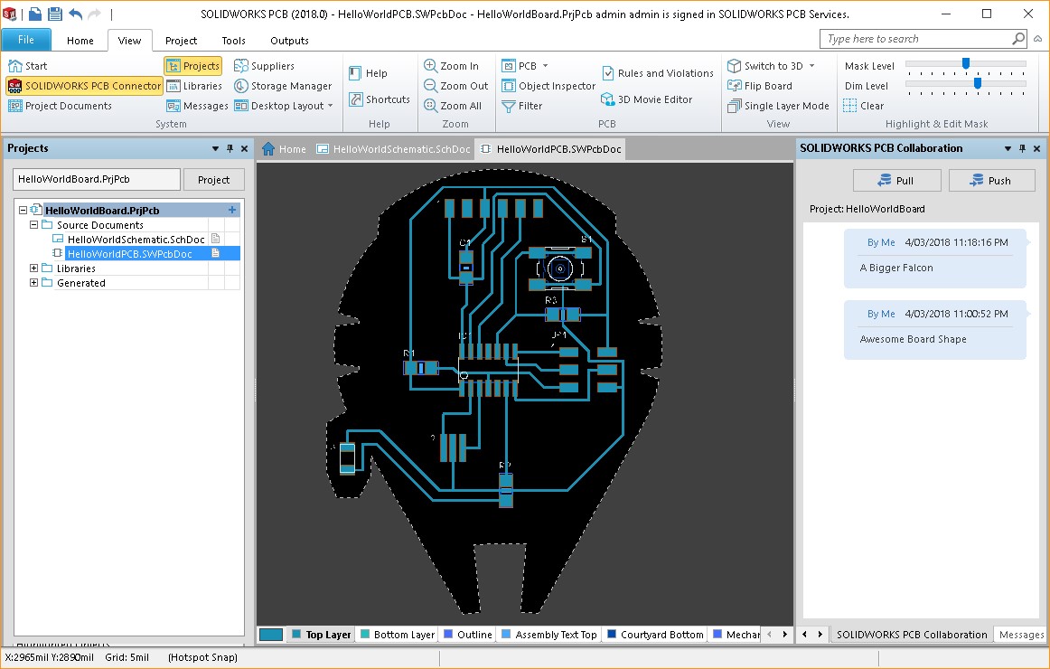Click Zoom All
This screenshot has height=669, width=1050.
click(452, 106)
